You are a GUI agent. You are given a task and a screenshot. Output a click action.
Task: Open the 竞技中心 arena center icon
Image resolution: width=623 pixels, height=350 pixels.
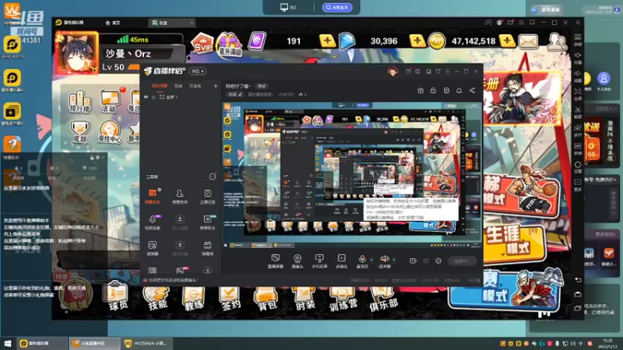109,132
